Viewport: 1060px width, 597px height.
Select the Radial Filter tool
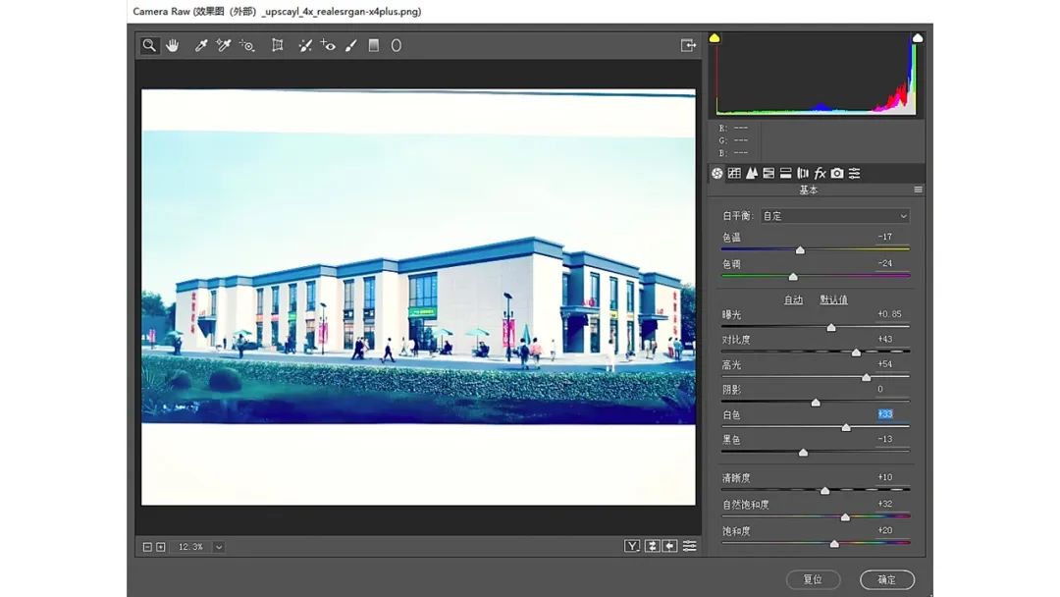click(x=397, y=45)
